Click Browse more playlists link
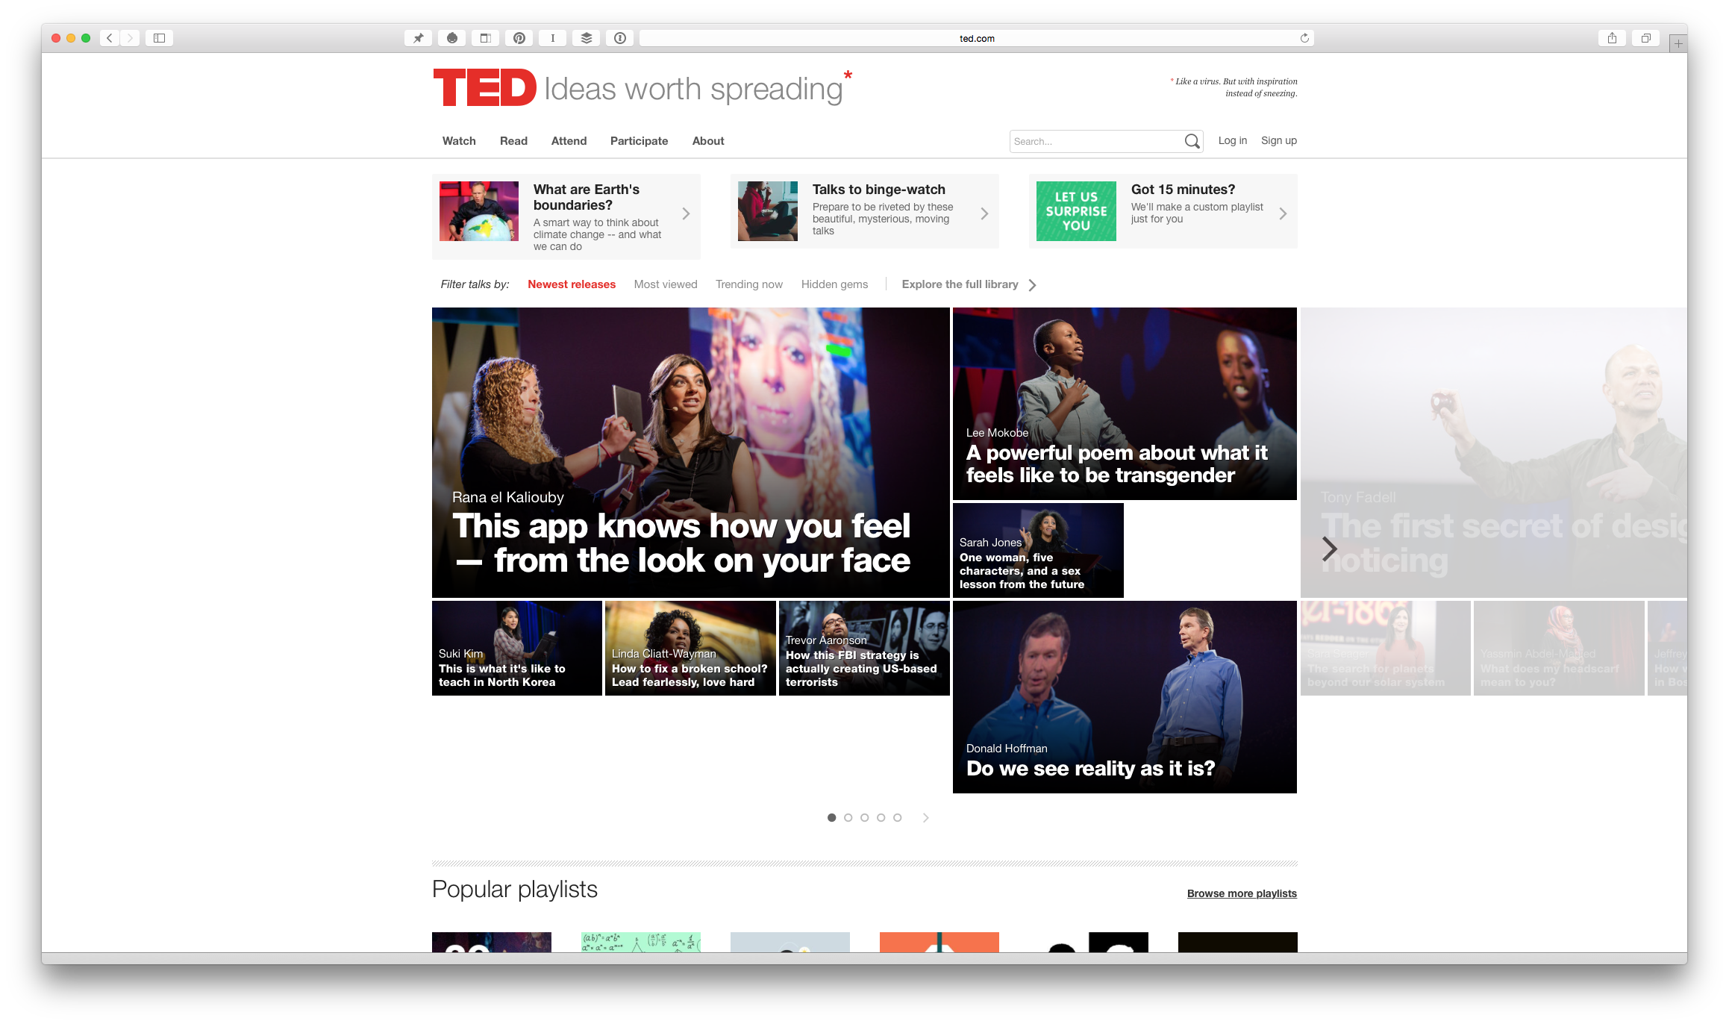The width and height of the screenshot is (1729, 1024). coord(1242,893)
